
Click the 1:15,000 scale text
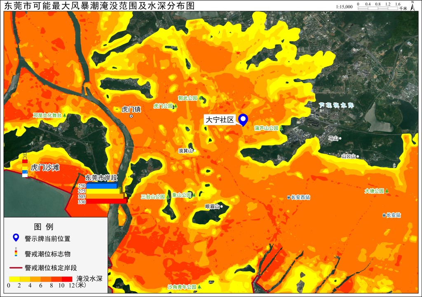(x=344, y=7)
